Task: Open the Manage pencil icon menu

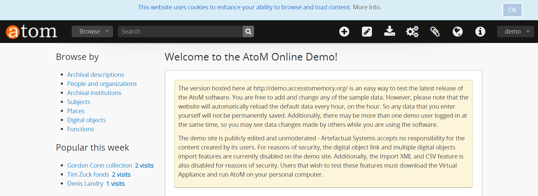Action: (x=367, y=31)
